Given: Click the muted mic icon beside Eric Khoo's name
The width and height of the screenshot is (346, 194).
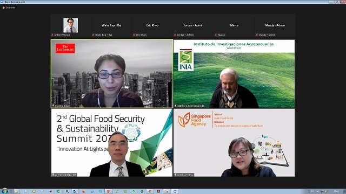Looking at the screenshot, I should 134,35.
